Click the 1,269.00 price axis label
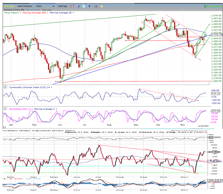 216,81
